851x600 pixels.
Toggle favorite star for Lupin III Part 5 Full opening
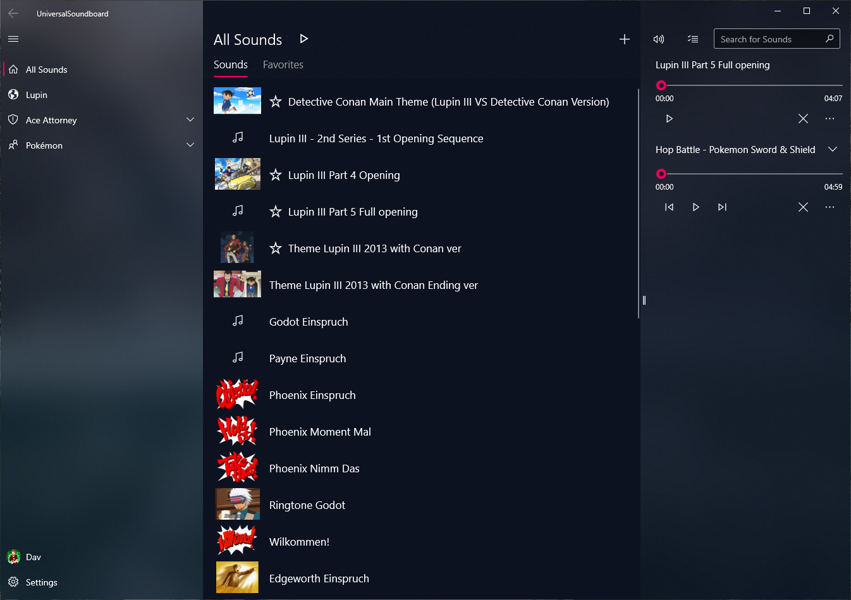click(x=276, y=211)
